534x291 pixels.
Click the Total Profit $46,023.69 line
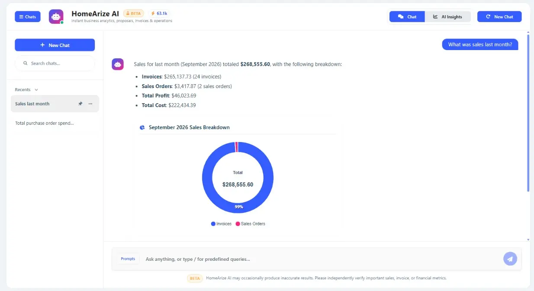tap(169, 95)
